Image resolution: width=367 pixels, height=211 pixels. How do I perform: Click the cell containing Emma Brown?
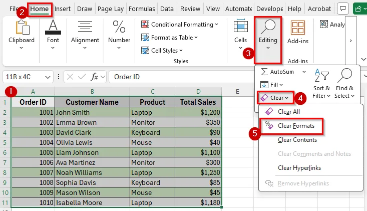[92, 122]
